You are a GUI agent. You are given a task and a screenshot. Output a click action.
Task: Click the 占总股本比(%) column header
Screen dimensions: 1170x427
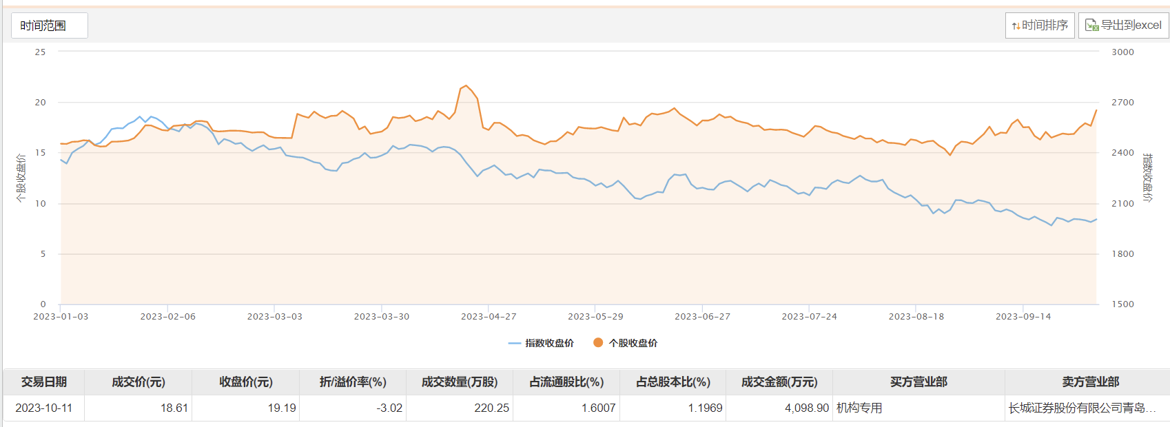[x=673, y=382]
